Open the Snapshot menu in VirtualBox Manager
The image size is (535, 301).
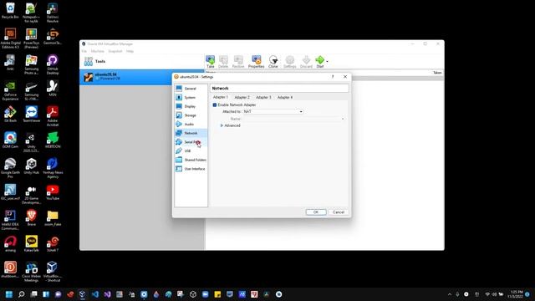[115, 51]
